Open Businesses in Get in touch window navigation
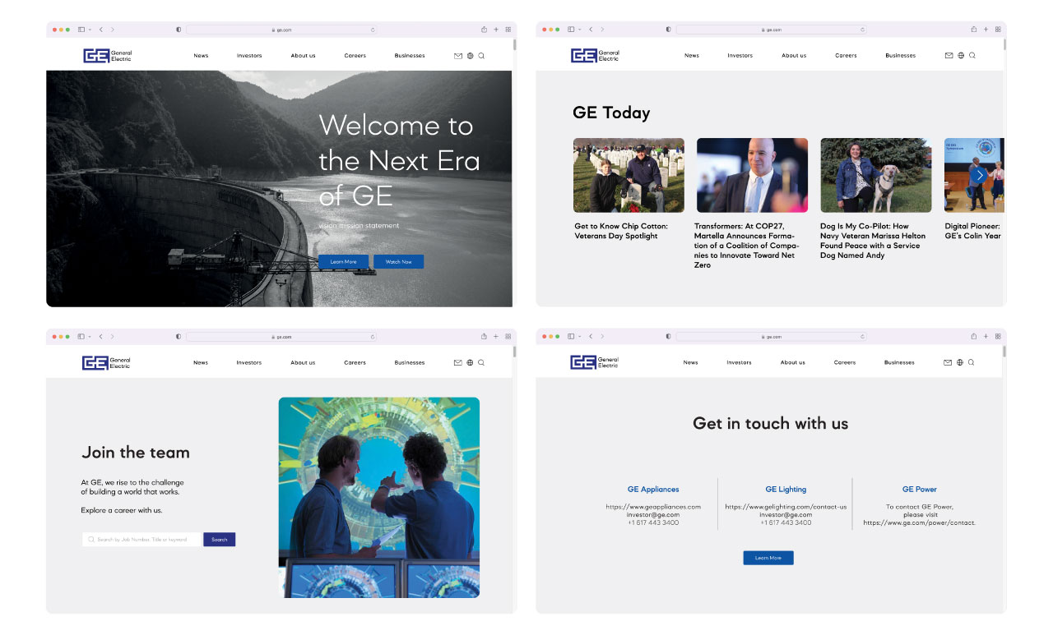The width and height of the screenshot is (1053, 635). pos(899,362)
